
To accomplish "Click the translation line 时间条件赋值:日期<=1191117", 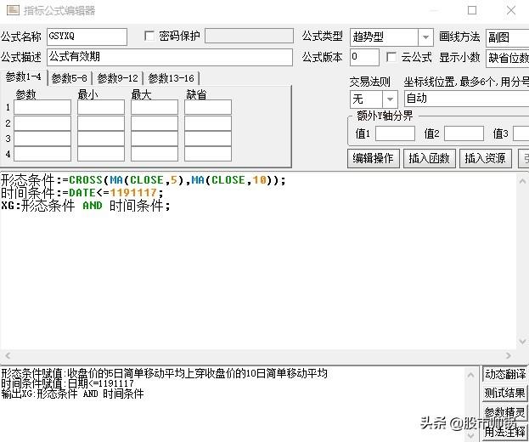I will tap(67, 383).
